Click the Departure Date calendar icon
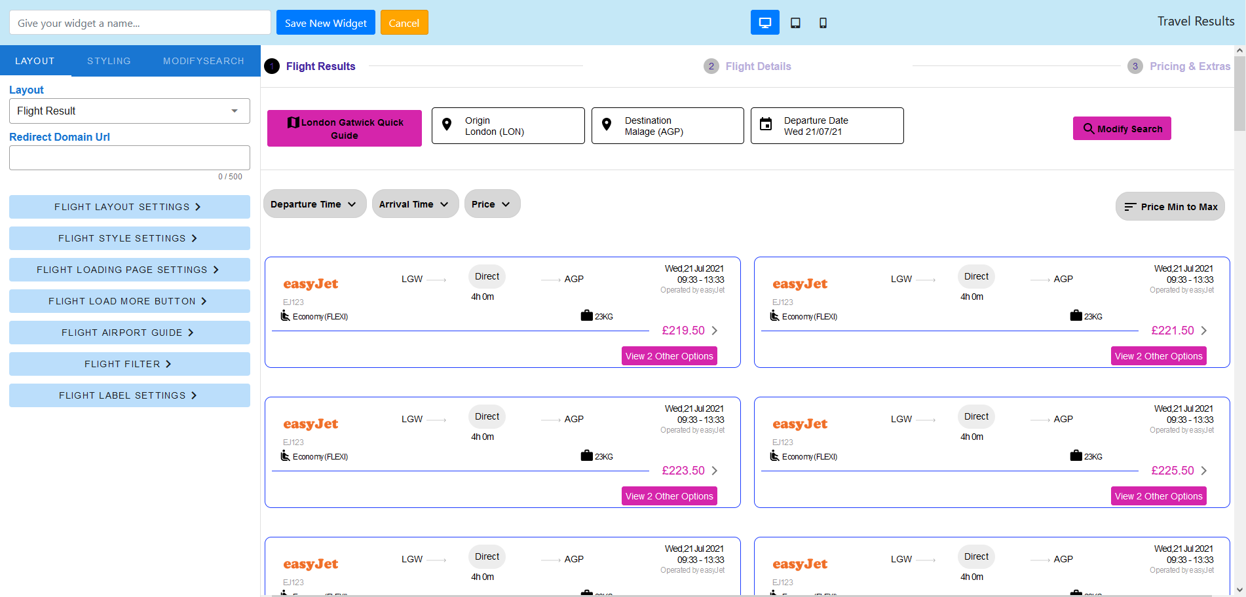This screenshot has height=597, width=1246. 766,124
